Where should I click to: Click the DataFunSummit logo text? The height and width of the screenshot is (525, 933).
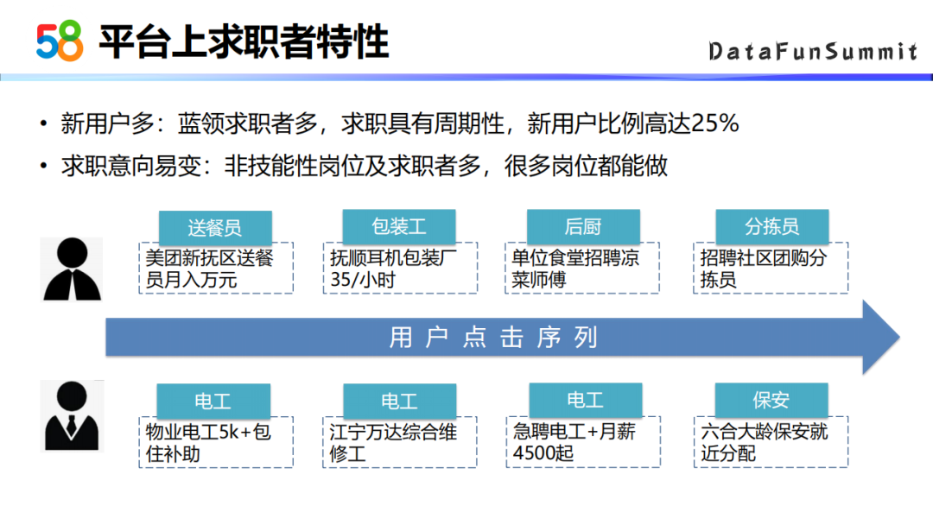pos(813,51)
